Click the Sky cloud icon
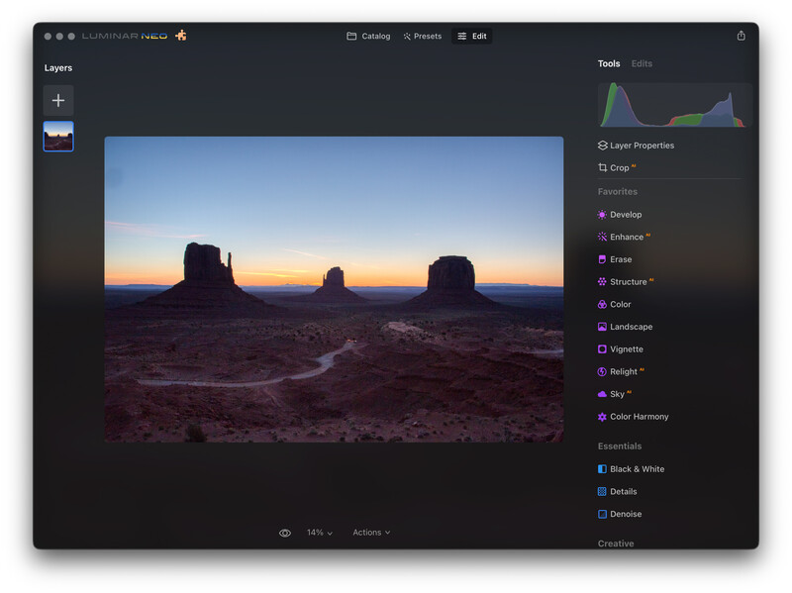 [x=602, y=394]
